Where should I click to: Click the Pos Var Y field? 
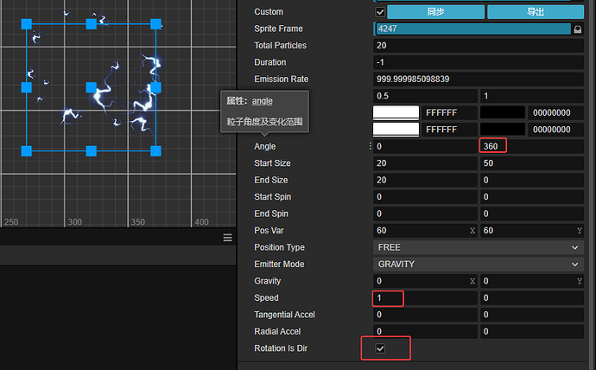532,231
